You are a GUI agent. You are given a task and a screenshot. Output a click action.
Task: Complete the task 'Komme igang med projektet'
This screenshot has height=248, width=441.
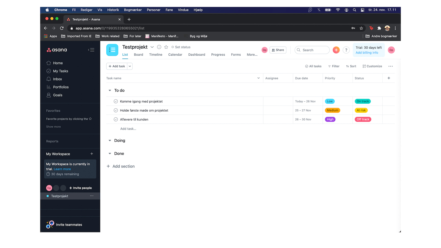[115, 101]
